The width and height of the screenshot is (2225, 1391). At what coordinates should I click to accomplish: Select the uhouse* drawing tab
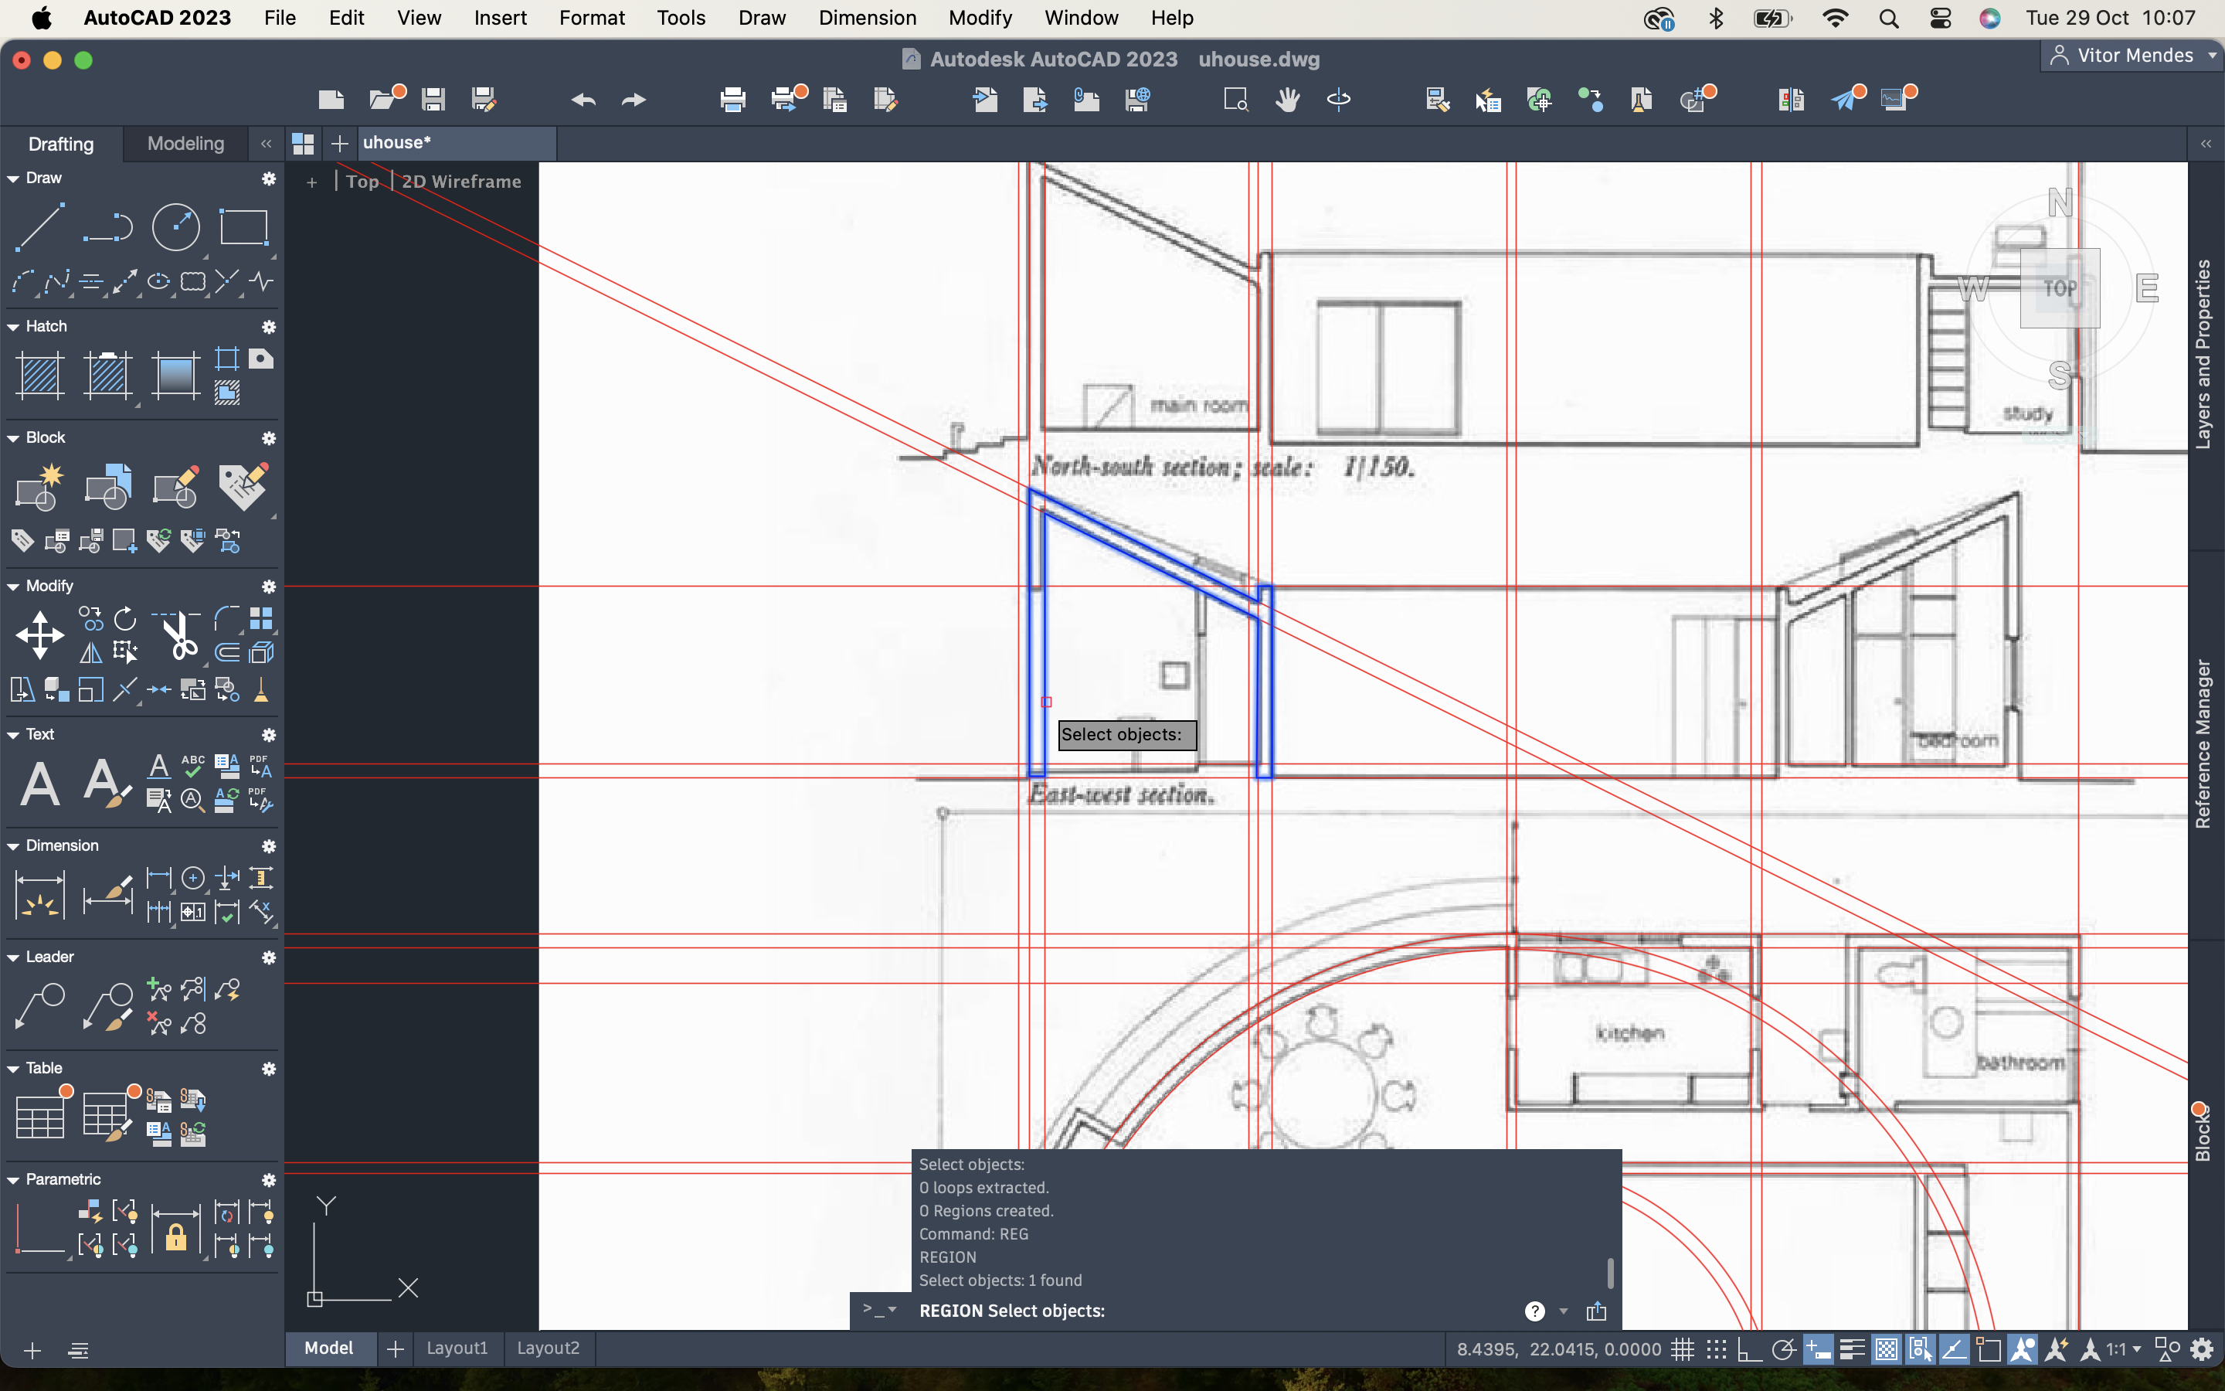(456, 143)
